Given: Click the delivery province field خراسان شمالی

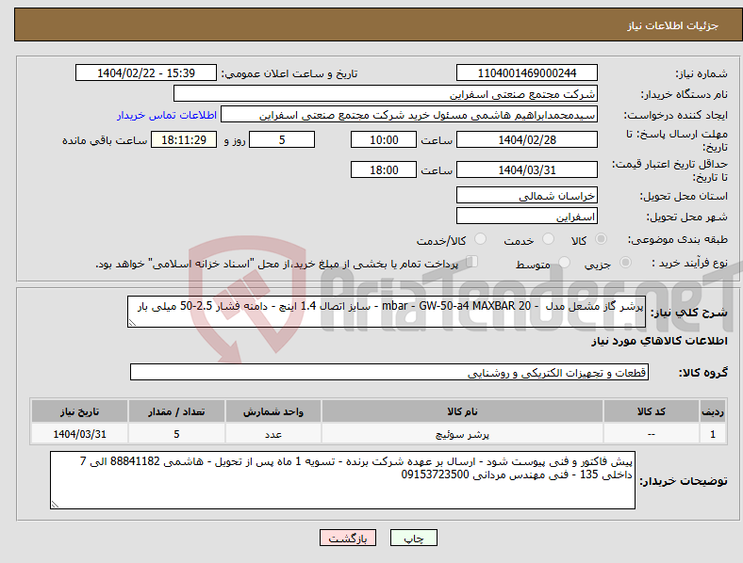Looking at the screenshot, I should pyautogui.click(x=526, y=196).
